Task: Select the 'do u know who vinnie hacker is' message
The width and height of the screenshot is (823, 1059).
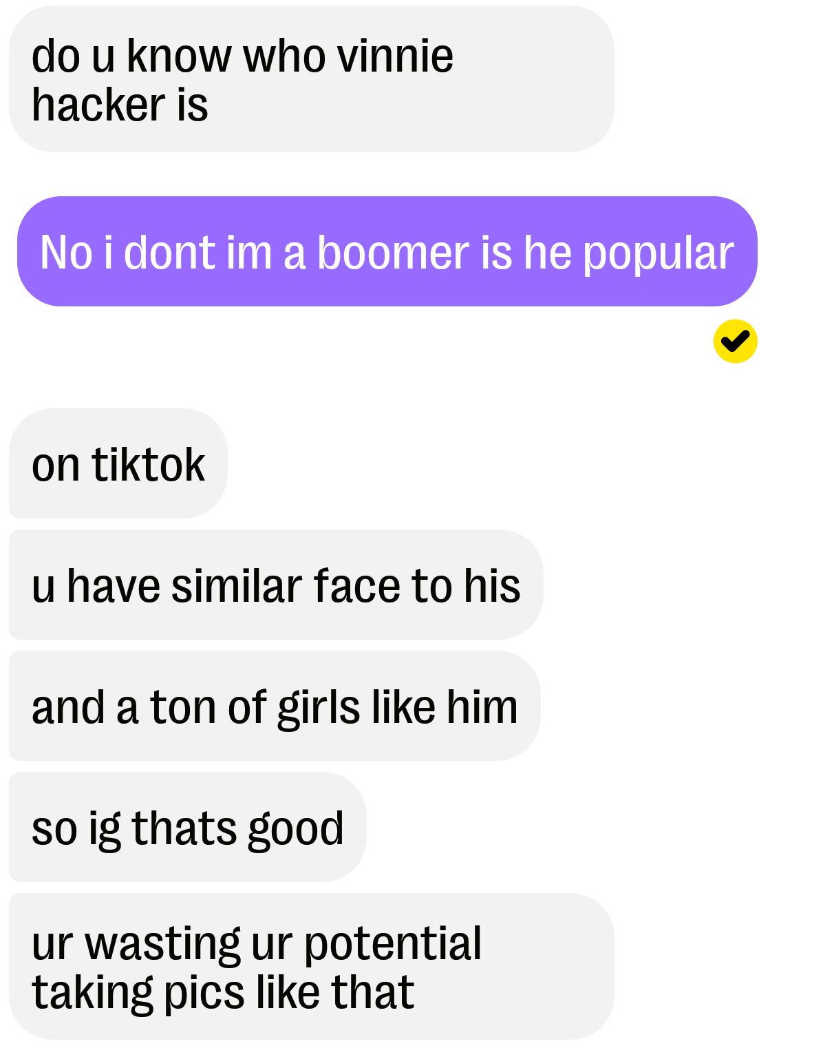Action: click(311, 79)
